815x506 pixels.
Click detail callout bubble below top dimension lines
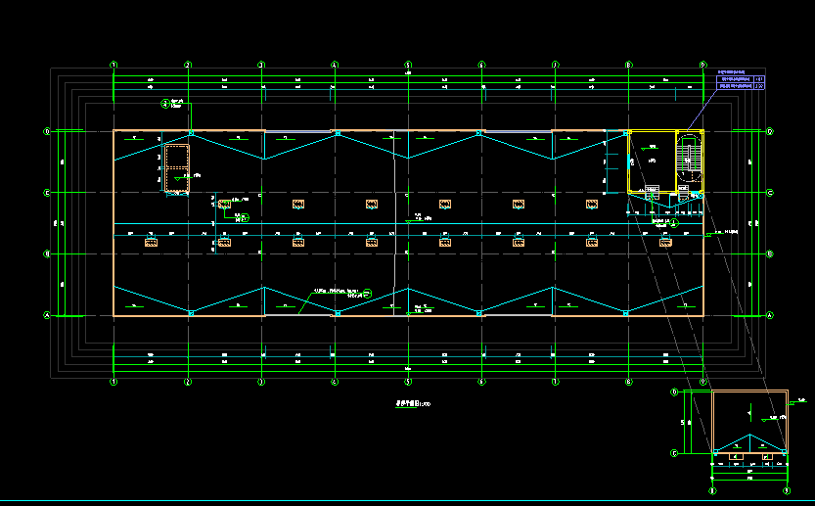pos(164,103)
